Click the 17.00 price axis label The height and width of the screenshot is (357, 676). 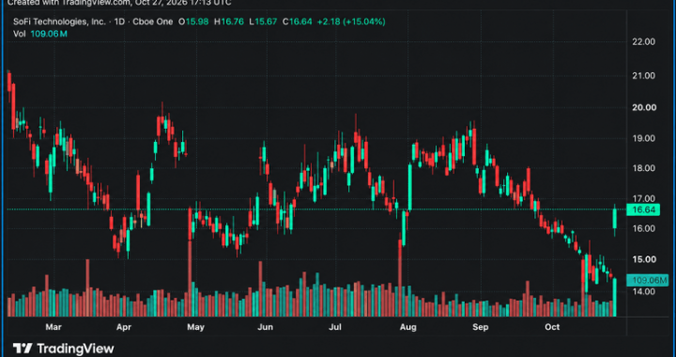[x=643, y=199]
